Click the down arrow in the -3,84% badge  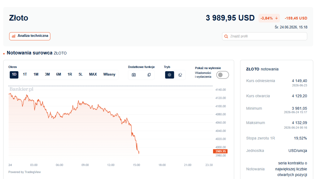point(276,18)
